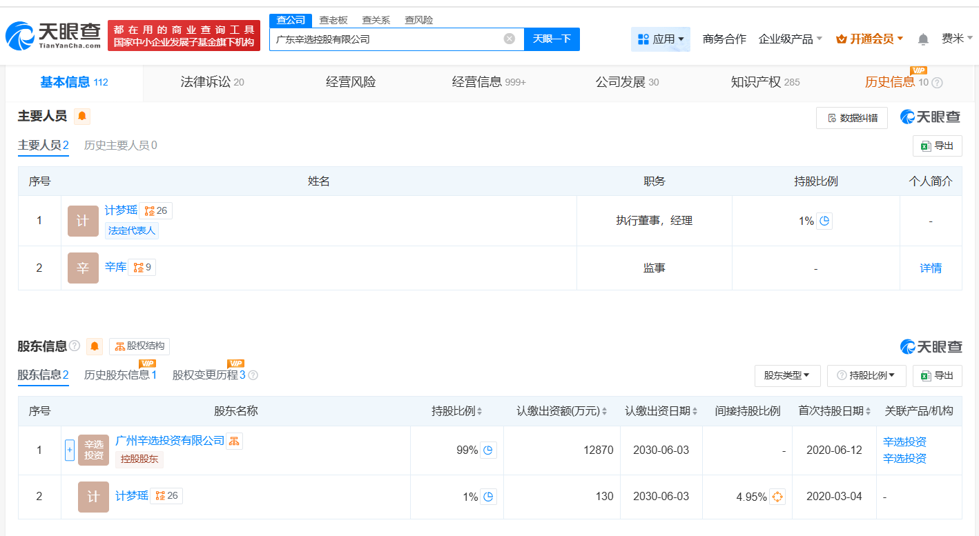The height and width of the screenshot is (536, 979).
Task: Click help icon next to 股东信息 heading
Action: [75, 346]
